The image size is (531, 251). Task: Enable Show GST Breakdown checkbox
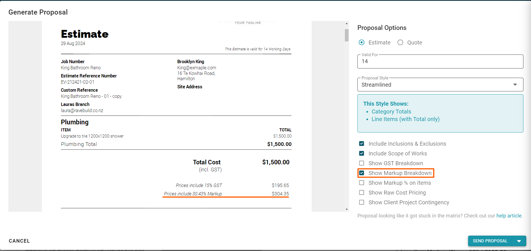[362, 163]
